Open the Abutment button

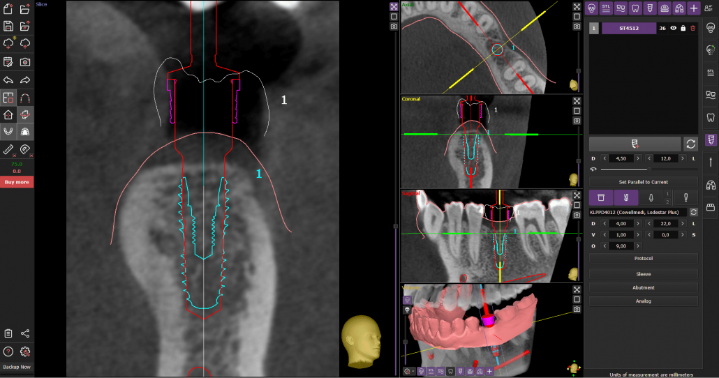point(644,288)
